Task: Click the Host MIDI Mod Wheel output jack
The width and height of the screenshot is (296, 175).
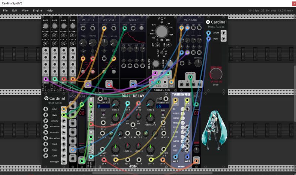Action: point(64,138)
